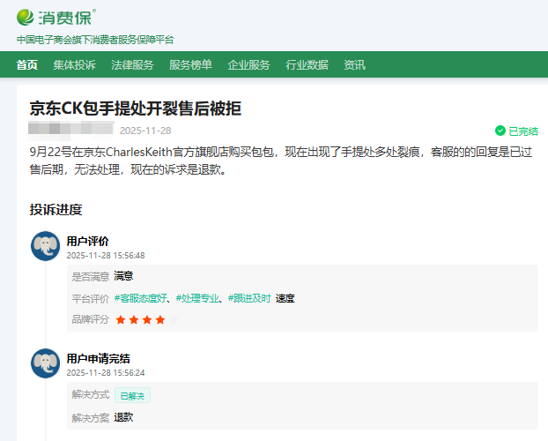The image size is (548, 441).
Task: Click the second brand rating star
Action: click(x=134, y=319)
